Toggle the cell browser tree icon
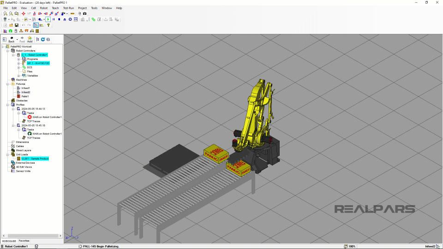443x249 pixels. (36, 25)
